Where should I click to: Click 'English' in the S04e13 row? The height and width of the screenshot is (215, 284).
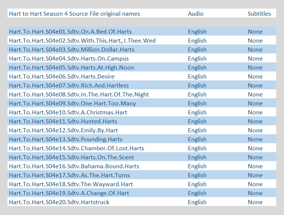(197, 139)
